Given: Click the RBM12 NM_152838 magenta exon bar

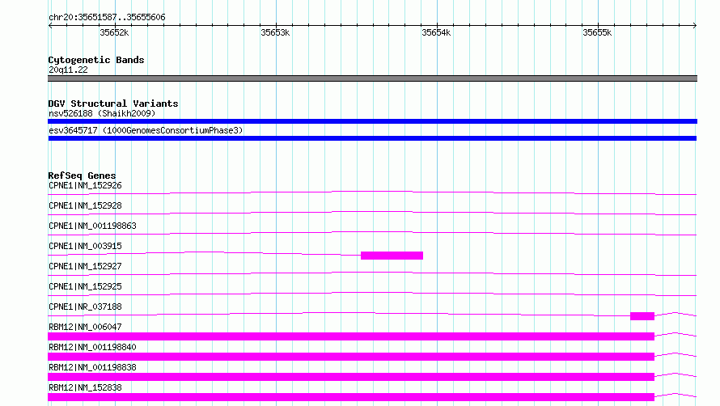Looking at the screenshot, I should (x=351, y=397).
